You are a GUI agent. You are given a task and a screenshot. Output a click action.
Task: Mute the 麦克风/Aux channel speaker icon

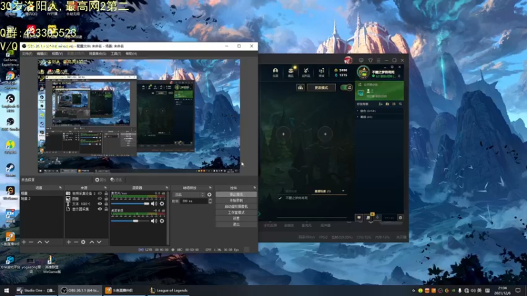click(154, 204)
